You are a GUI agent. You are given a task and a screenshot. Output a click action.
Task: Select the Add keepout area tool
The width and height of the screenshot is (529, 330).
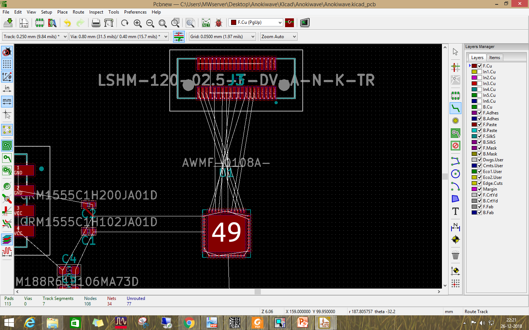tap(456, 146)
